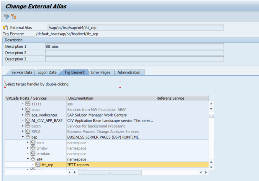
Task: Collapse the int4 namespace node
Action: point(28,159)
